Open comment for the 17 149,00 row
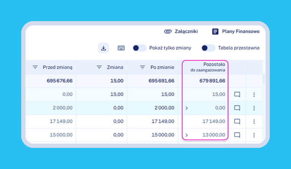This screenshot has height=169, width=291. (x=237, y=122)
